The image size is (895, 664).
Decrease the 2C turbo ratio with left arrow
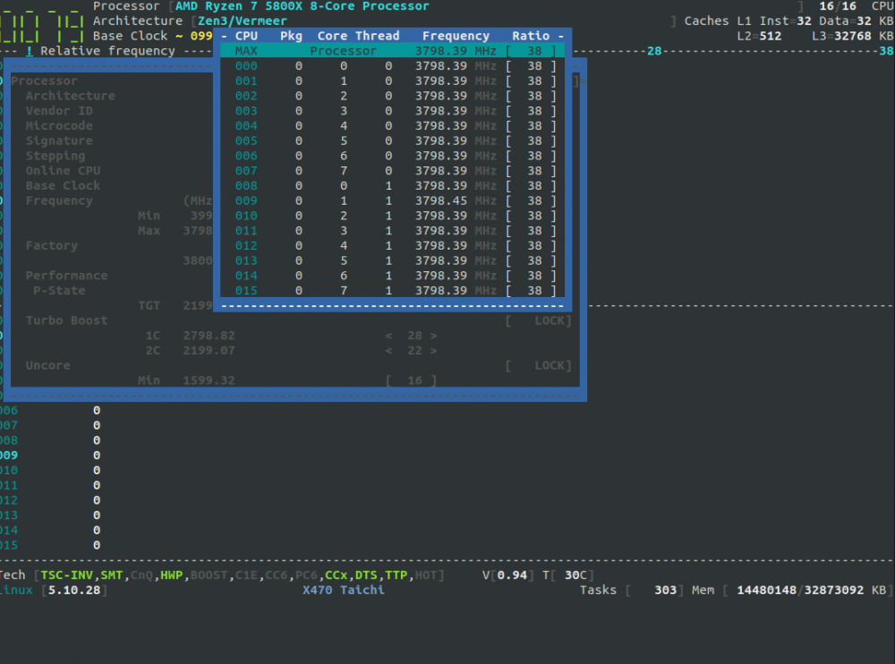[388, 351]
